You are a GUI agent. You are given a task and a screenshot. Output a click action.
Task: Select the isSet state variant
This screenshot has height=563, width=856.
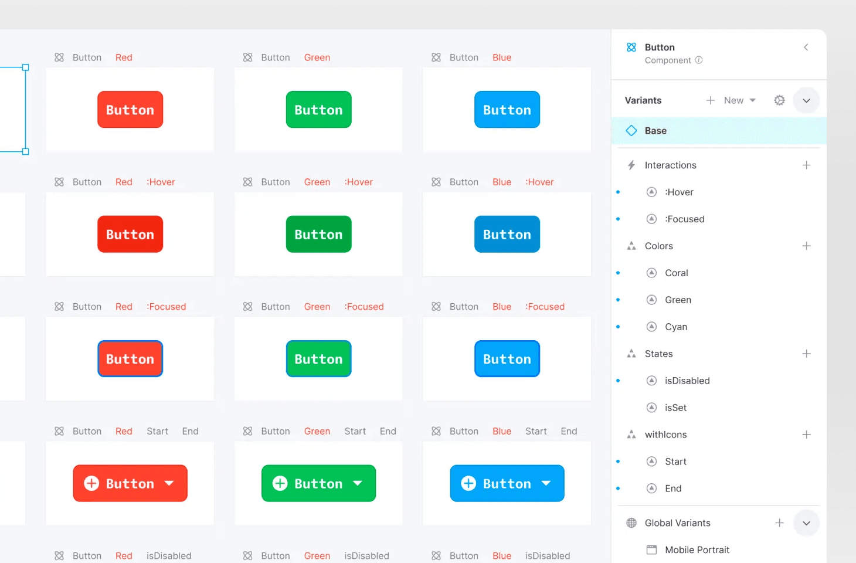point(675,408)
